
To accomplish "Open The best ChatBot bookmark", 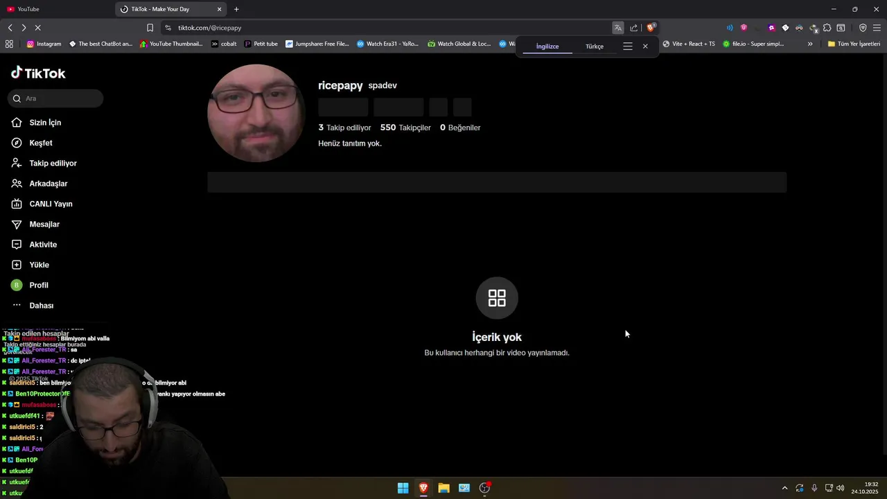I will click(100, 44).
